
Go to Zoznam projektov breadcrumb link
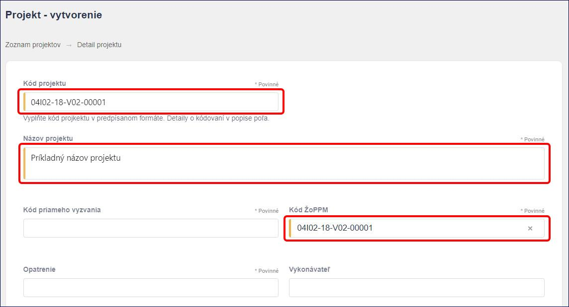pyautogui.click(x=33, y=45)
